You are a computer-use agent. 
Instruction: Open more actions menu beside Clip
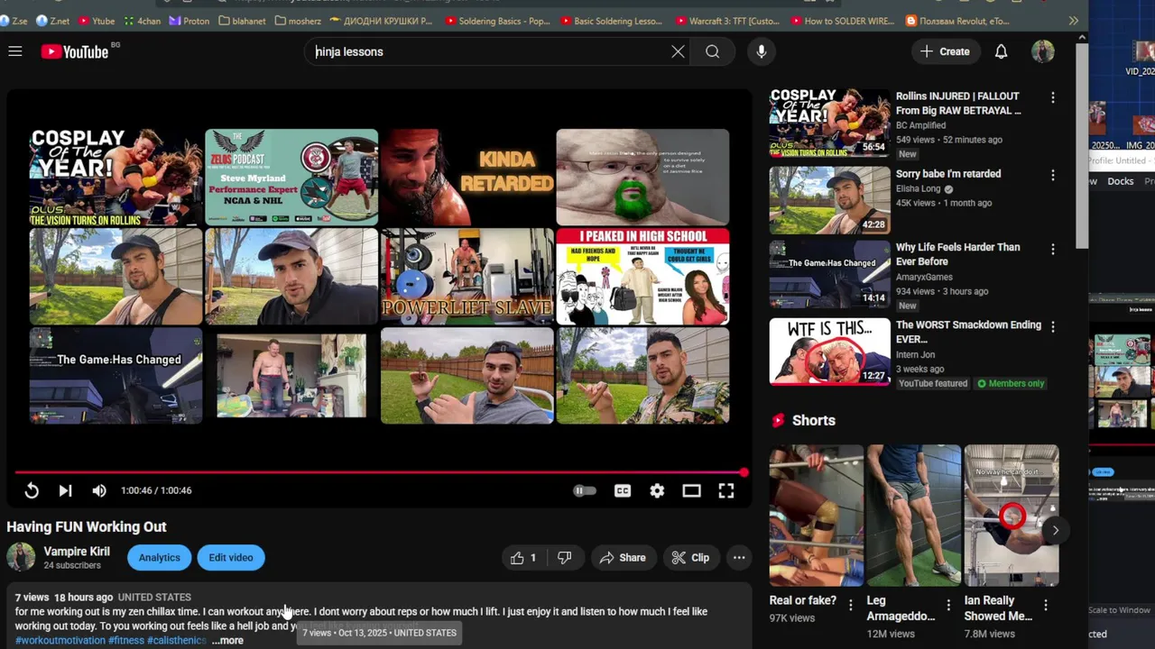point(739,558)
